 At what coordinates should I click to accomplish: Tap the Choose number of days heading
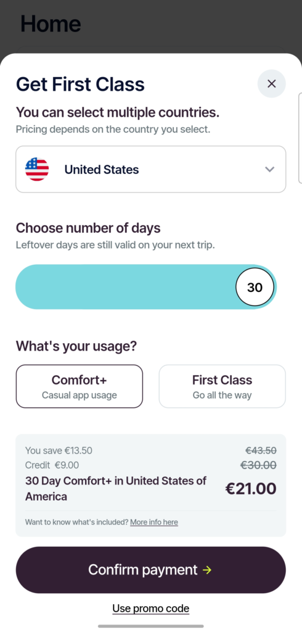pos(88,228)
